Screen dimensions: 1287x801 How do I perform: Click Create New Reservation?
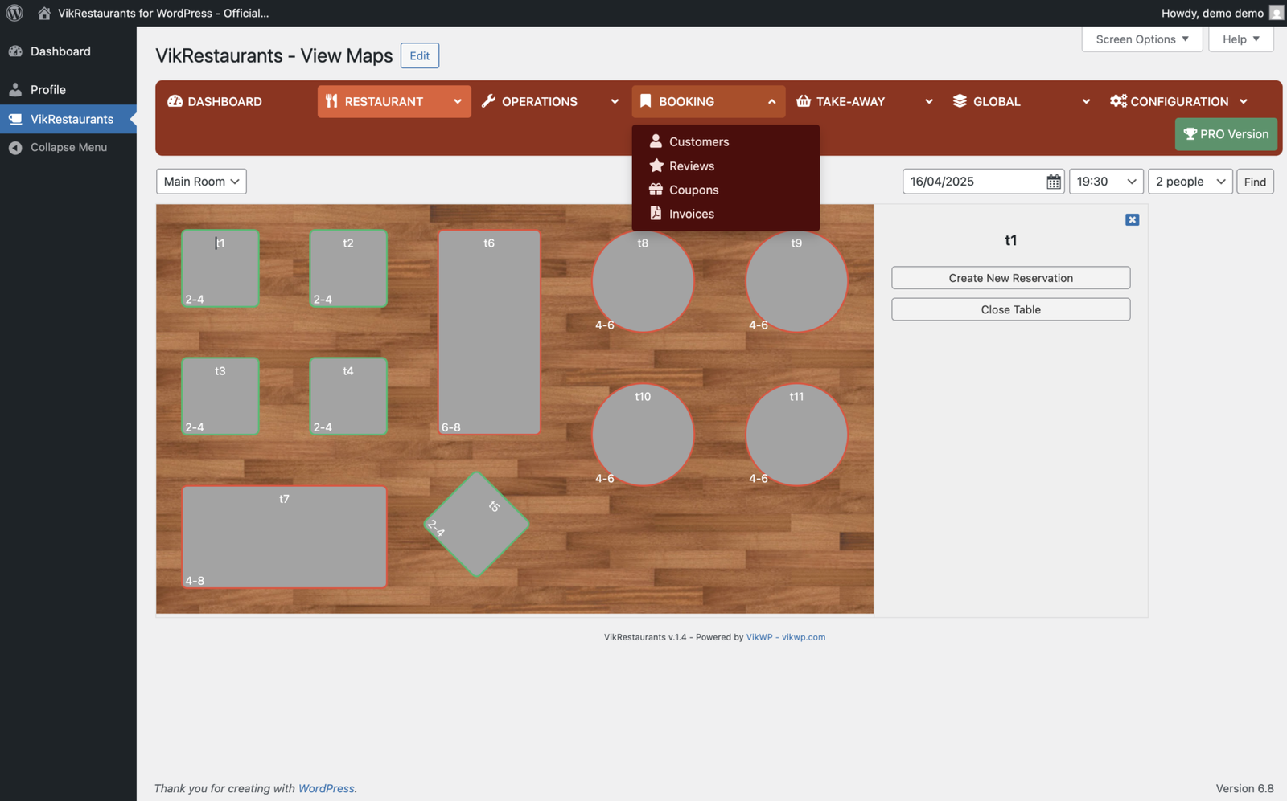(1010, 278)
